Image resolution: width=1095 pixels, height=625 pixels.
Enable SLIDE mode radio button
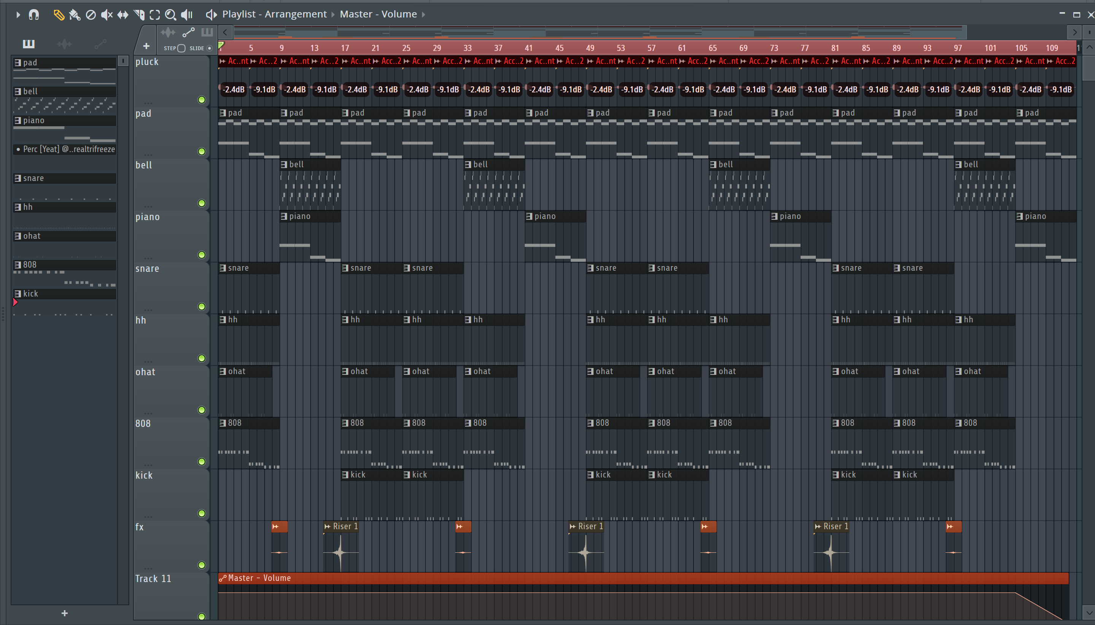(209, 48)
